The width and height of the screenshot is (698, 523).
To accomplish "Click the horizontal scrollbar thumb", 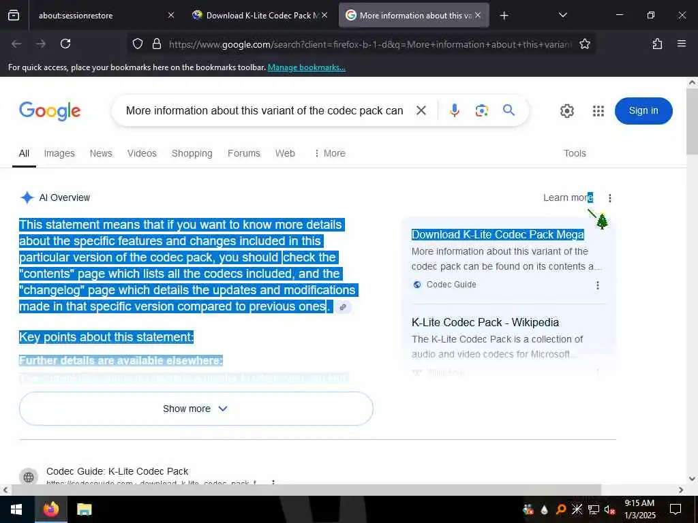I will point(306,490).
